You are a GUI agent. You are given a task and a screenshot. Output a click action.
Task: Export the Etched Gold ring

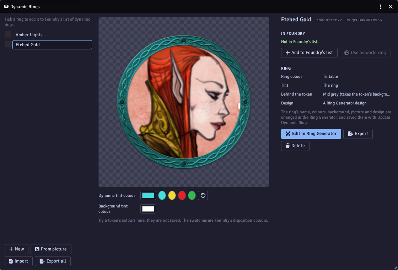(358, 134)
